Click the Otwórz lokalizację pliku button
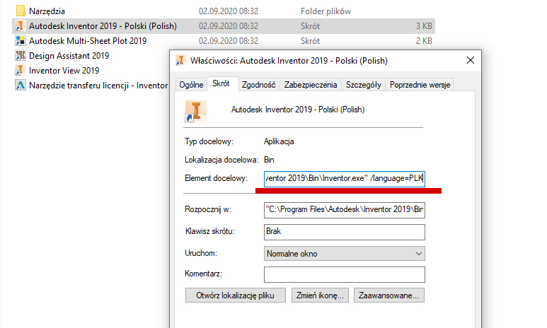The height and width of the screenshot is (328, 547). (236, 295)
